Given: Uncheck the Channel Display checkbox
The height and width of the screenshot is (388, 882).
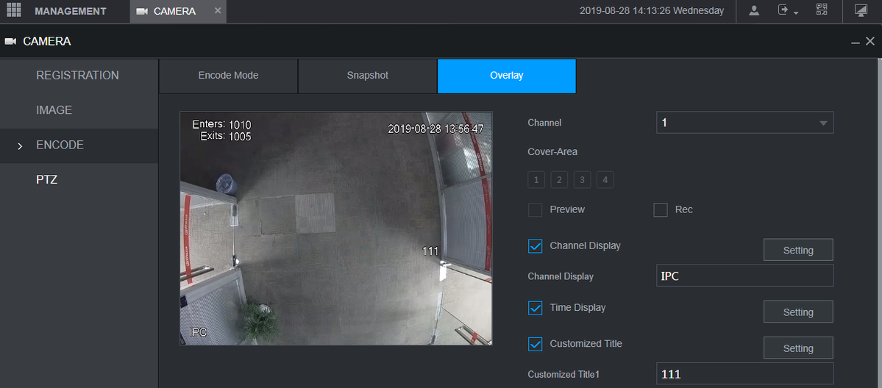Looking at the screenshot, I should click(536, 245).
